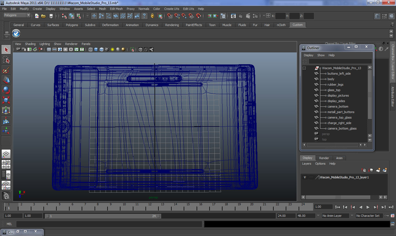Image resolution: width=396 pixels, height=236 pixels.
Task: Open the Render Settings window
Action: [x=255, y=16]
